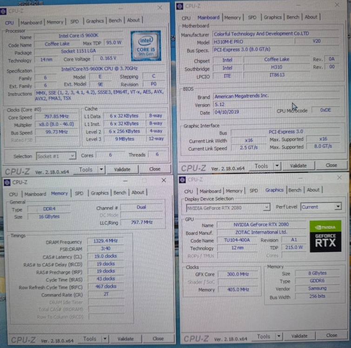The width and height of the screenshot is (351, 348).
Task: Choose SPD tab in the Graphics window
Action: tap(254, 191)
